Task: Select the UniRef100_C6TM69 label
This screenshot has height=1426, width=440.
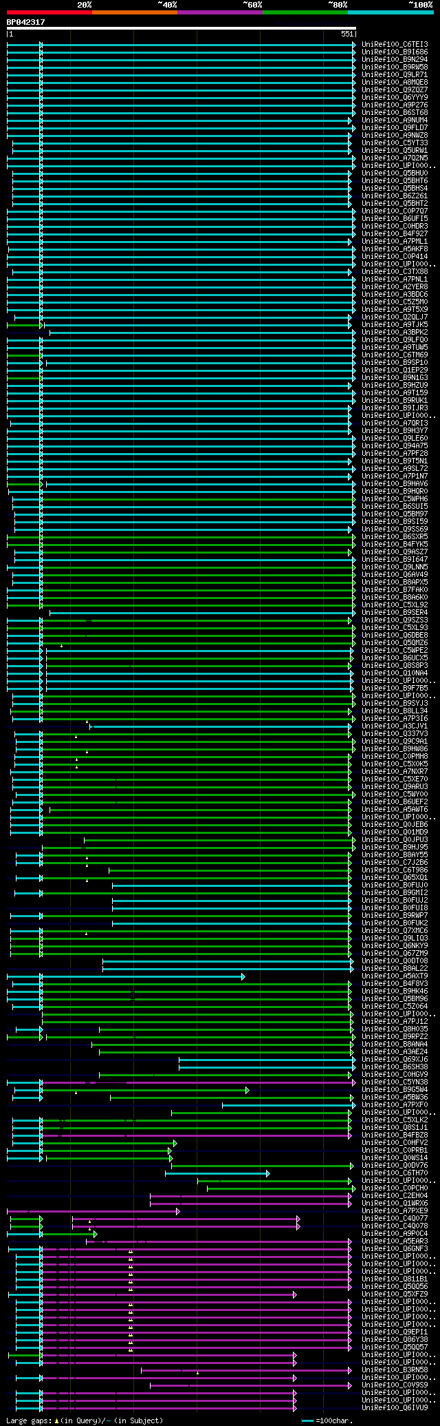Action: point(395,355)
